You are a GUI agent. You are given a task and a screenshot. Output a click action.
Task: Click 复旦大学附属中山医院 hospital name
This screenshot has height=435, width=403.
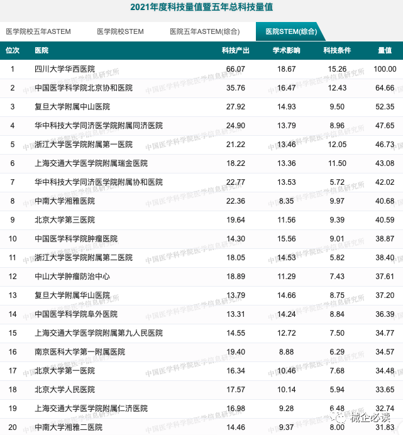coord(72,106)
